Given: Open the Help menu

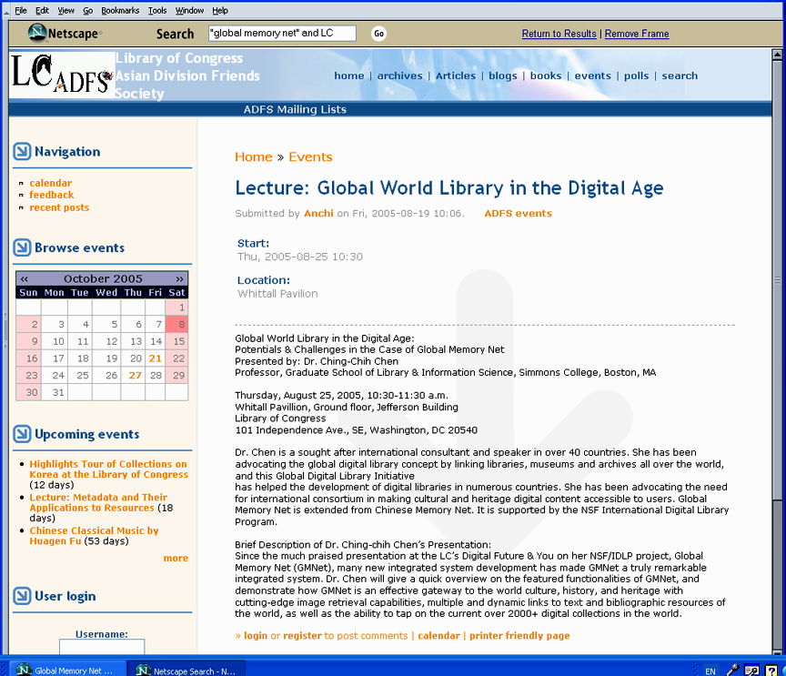Looking at the screenshot, I should tap(220, 10).
